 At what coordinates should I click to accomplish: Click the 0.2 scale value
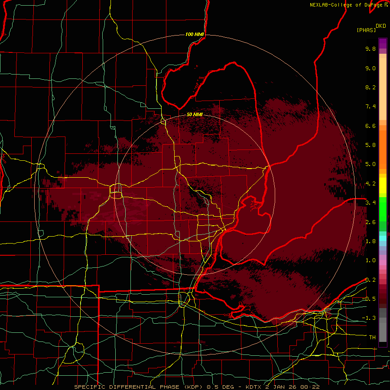pos(370,280)
